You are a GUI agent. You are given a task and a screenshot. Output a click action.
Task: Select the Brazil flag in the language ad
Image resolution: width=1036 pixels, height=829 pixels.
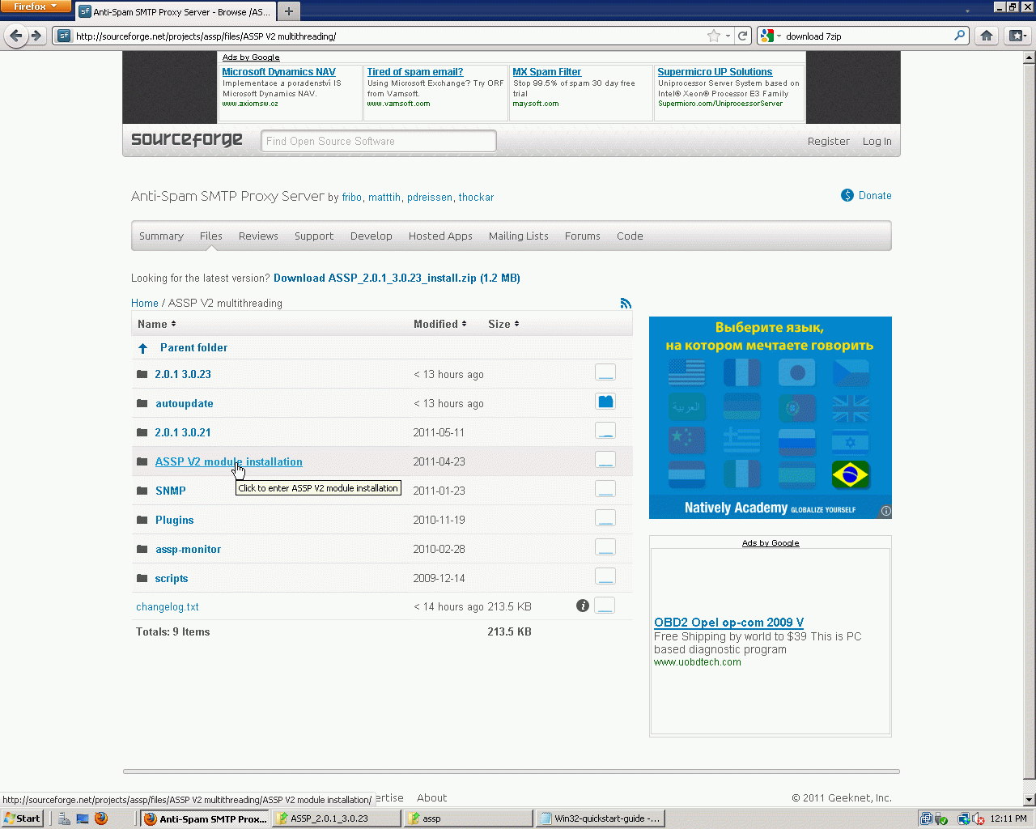(x=851, y=474)
